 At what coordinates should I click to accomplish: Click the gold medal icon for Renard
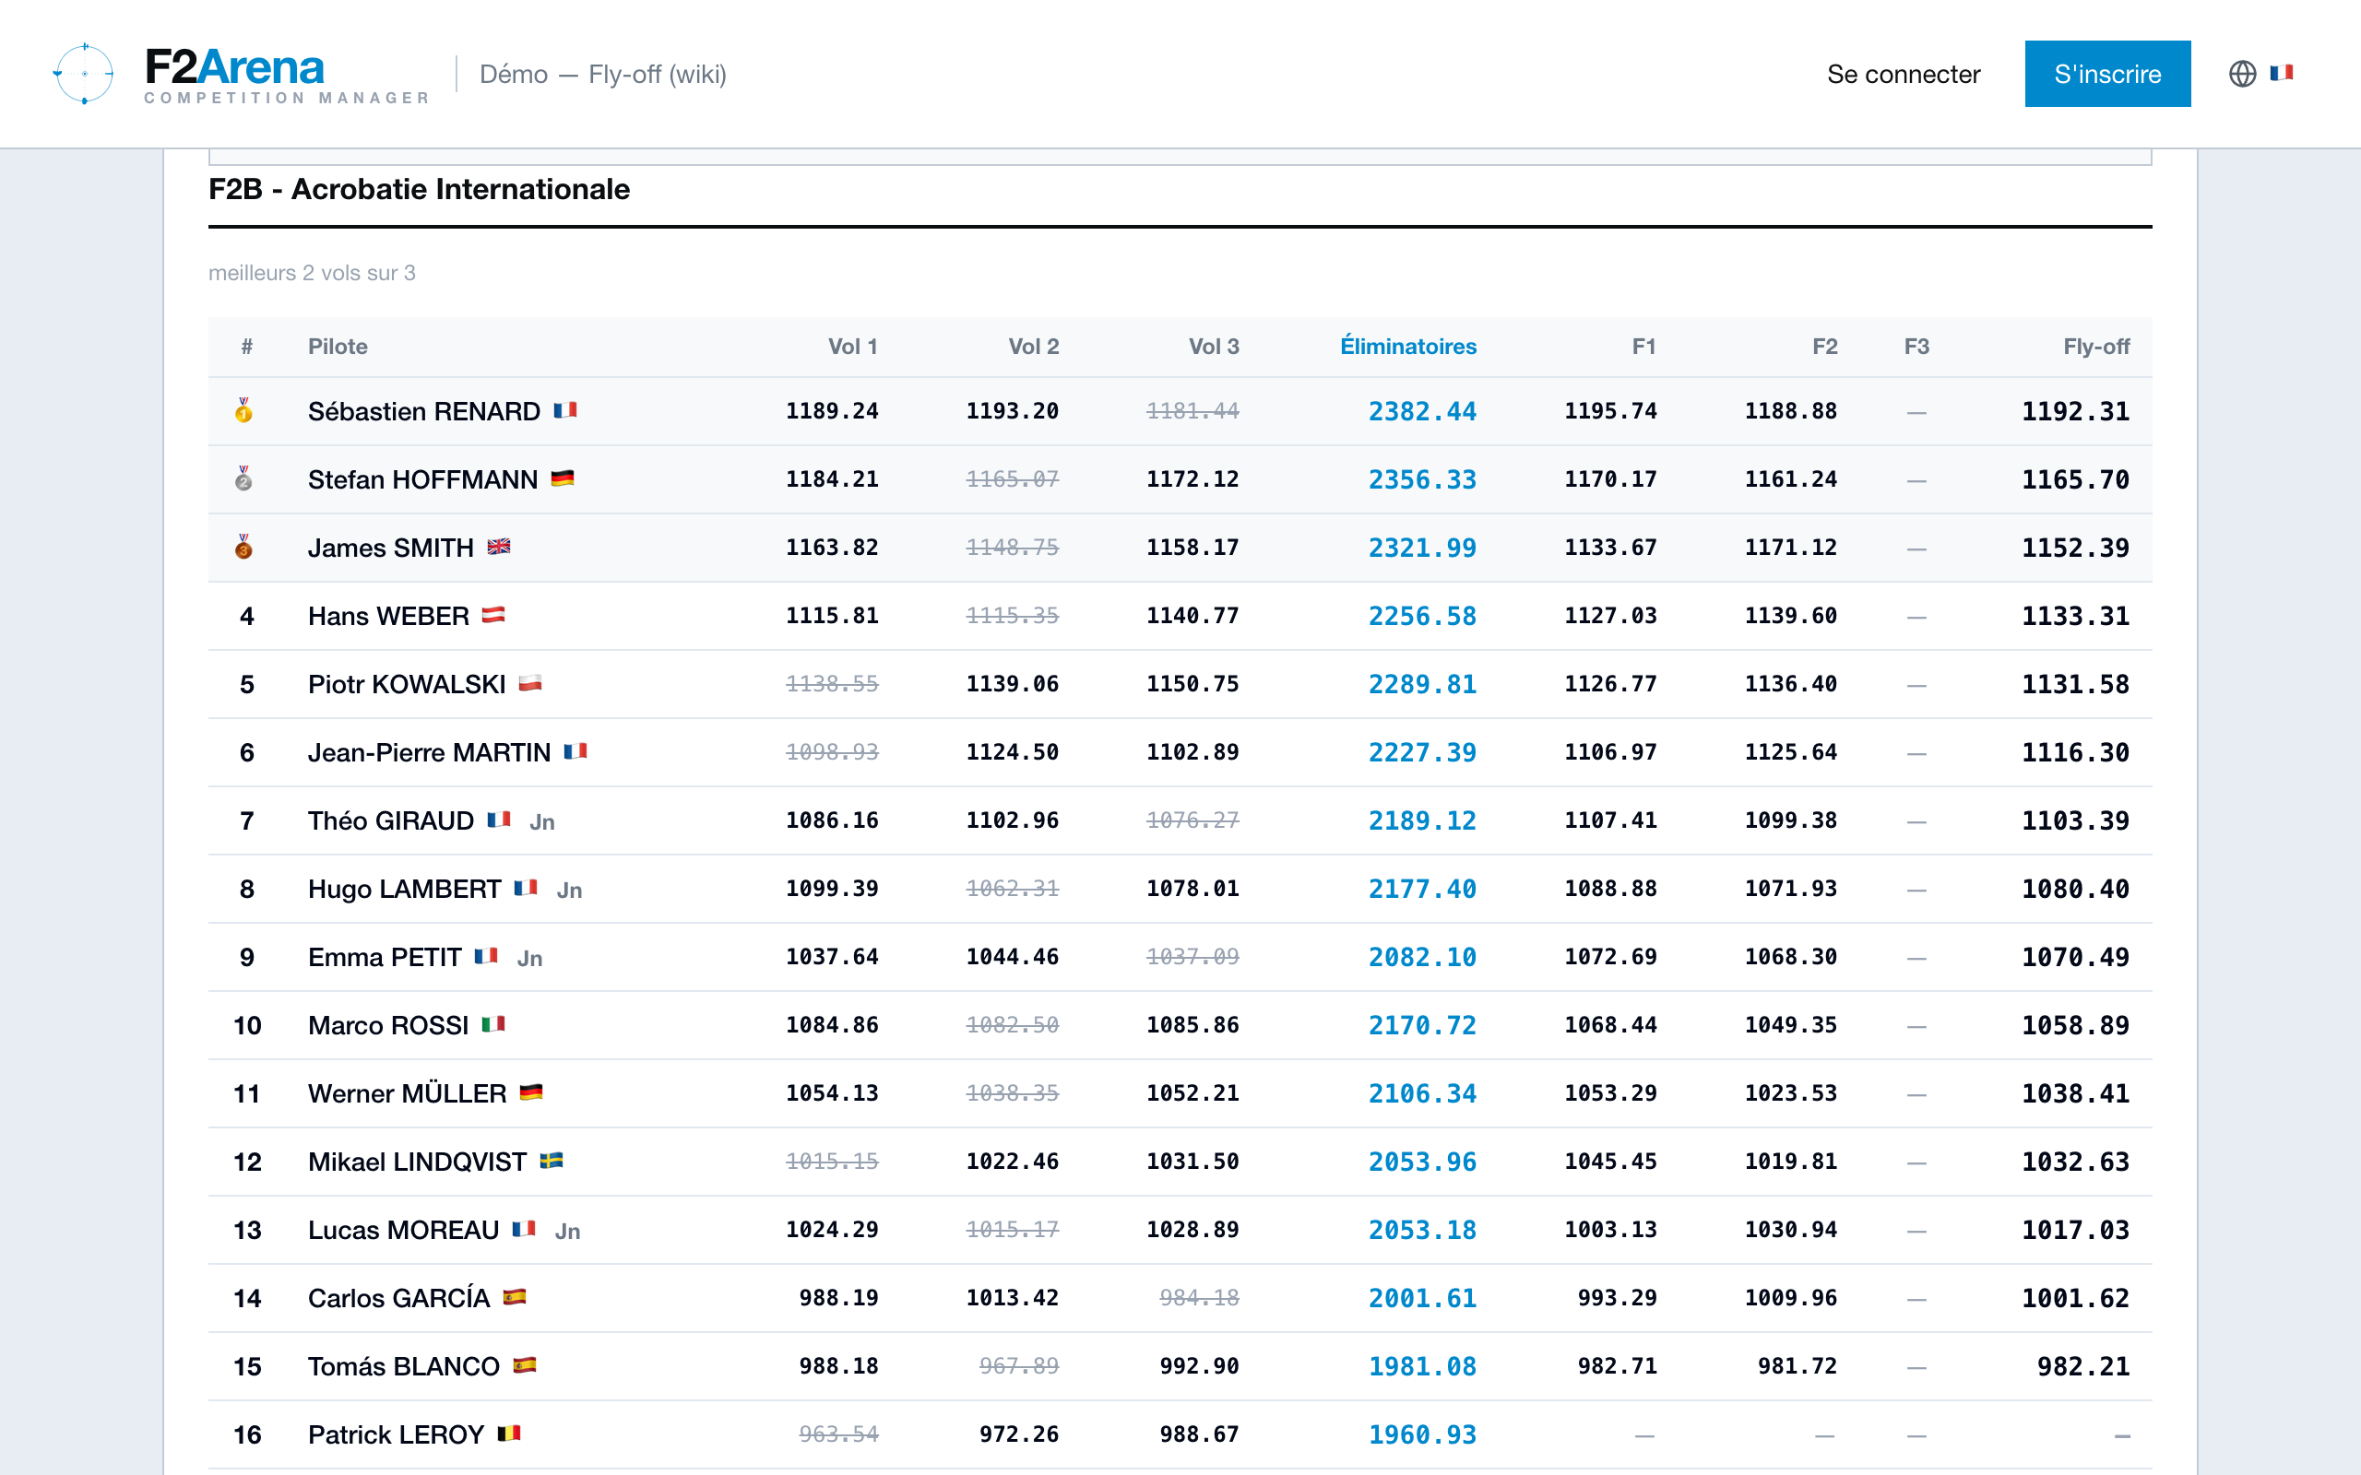[x=243, y=411]
